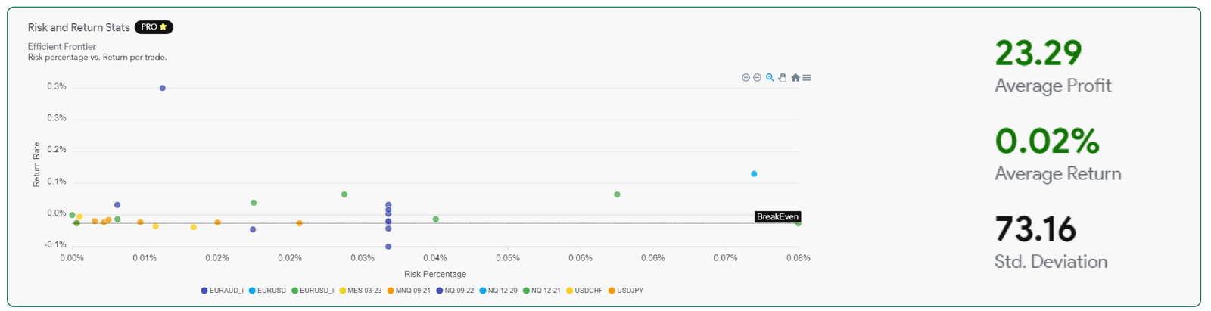Click the zoom in plus icon
1211x311 pixels.
pyautogui.click(x=746, y=78)
